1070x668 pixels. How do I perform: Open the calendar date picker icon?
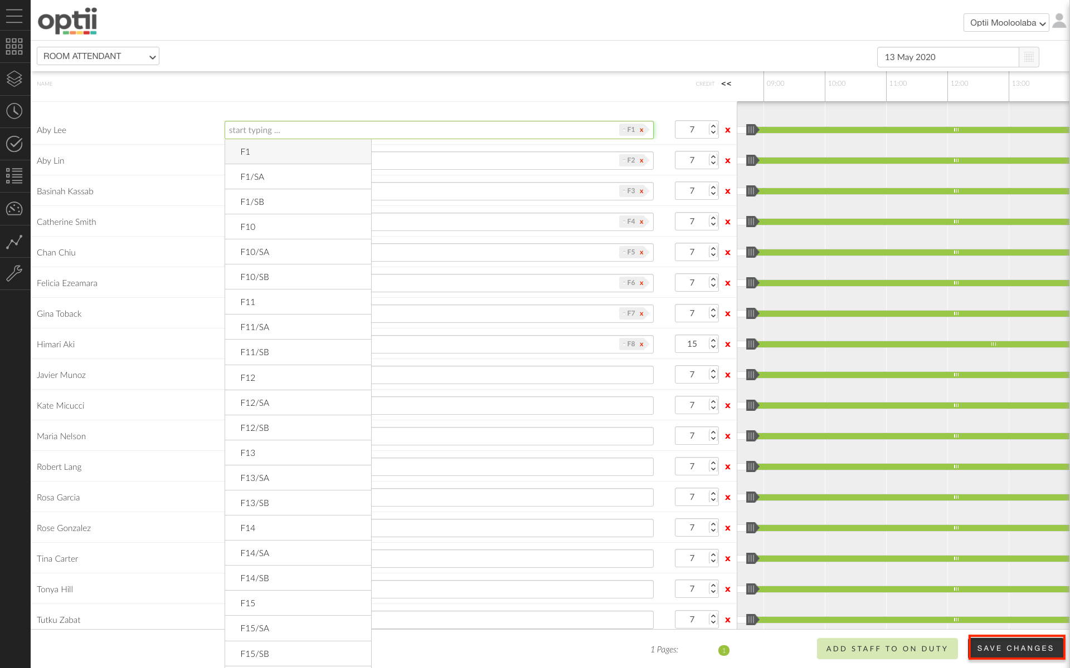click(1029, 57)
